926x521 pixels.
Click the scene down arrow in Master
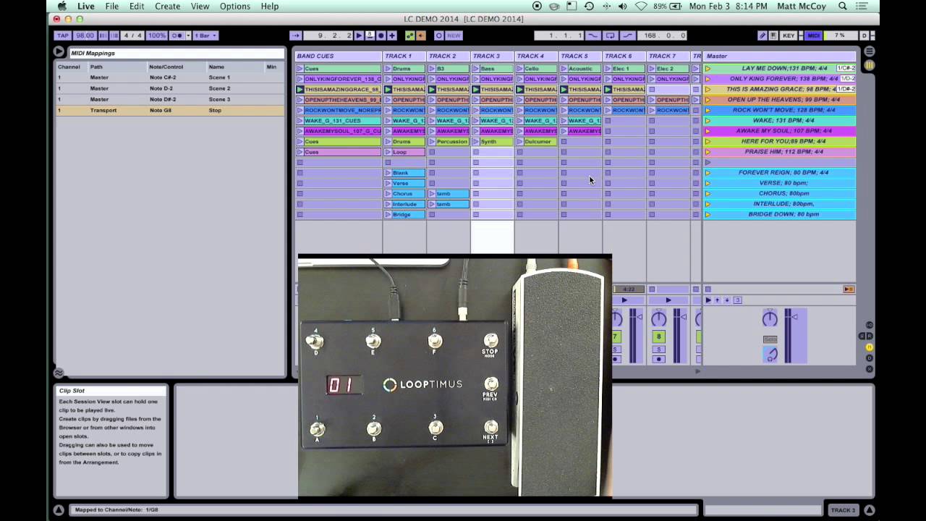tap(727, 300)
